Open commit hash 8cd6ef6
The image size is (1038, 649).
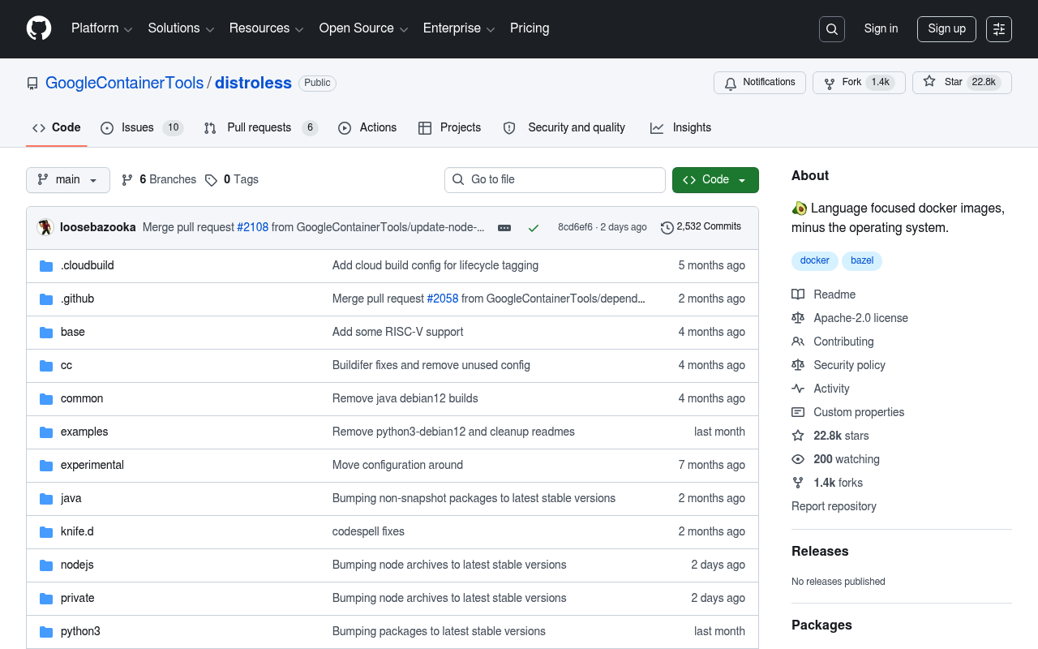tap(575, 227)
